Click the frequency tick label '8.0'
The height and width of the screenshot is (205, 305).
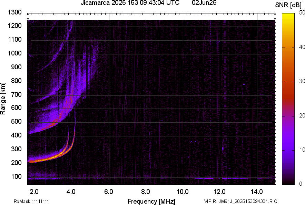(146, 192)
